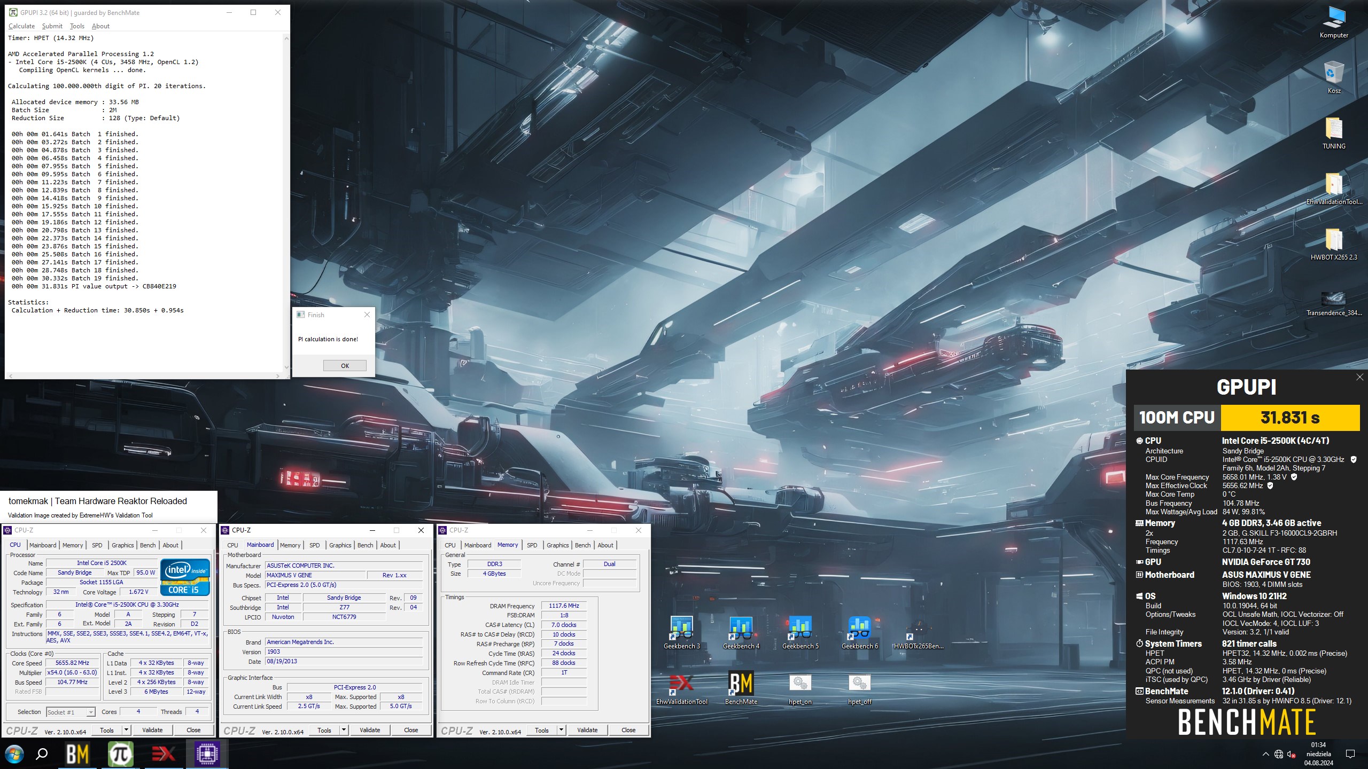Close the BenchMate GPUPI result panel
The width and height of the screenshot is (1368, 769).
(x=1359, y=377)
